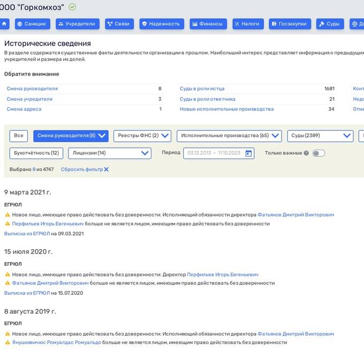Open Суды в роли истца link
Viewport: 364px width, 350px height.
pos(202,88)
